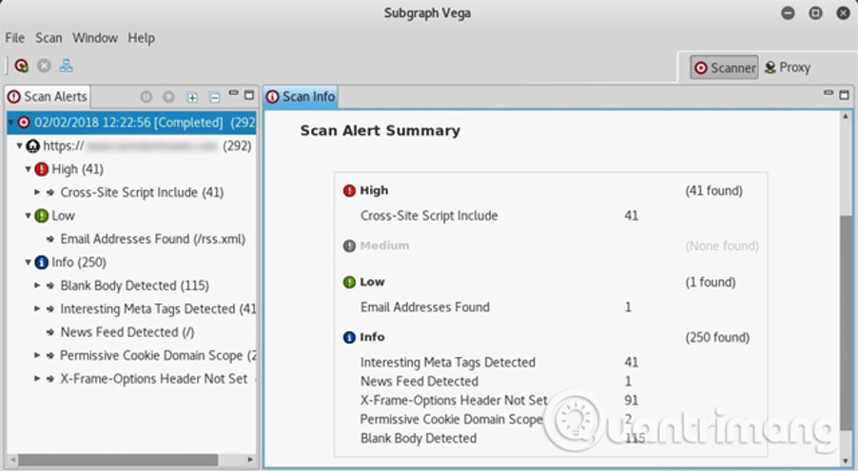Open the Scan menu
Image resolution: width=858 pixels, height=471 pixels.
pos(49,38)
